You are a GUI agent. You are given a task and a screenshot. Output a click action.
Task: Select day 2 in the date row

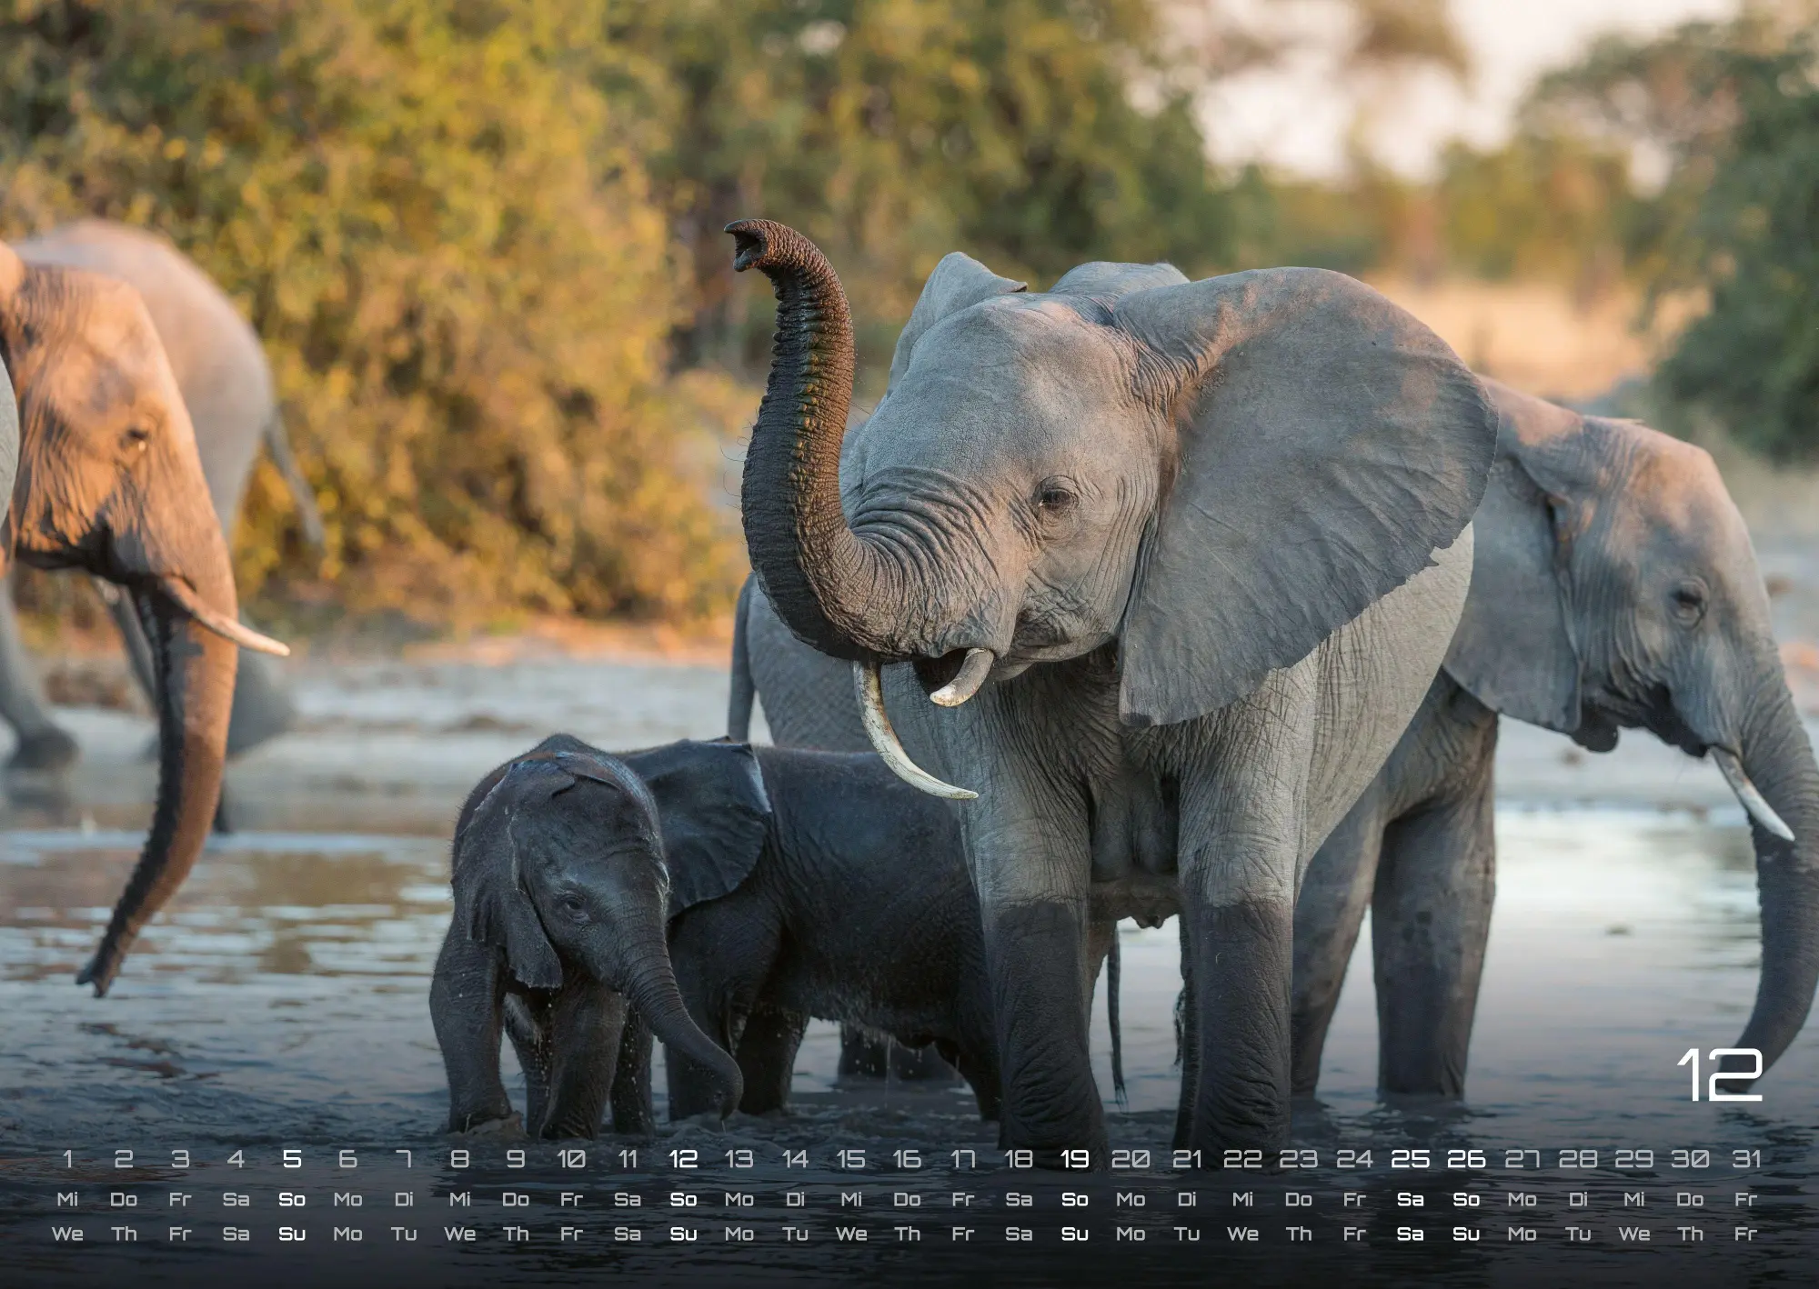124,1159
